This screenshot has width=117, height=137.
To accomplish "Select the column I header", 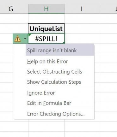I will point(82,9).
